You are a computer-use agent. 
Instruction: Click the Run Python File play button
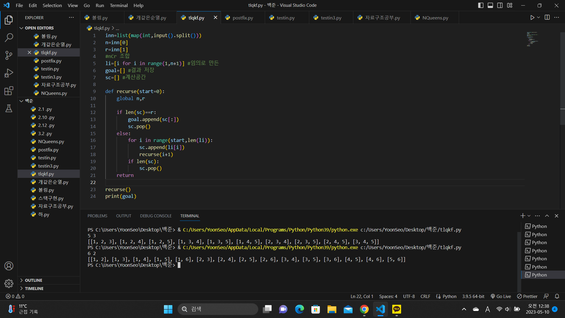pos(532,18)
